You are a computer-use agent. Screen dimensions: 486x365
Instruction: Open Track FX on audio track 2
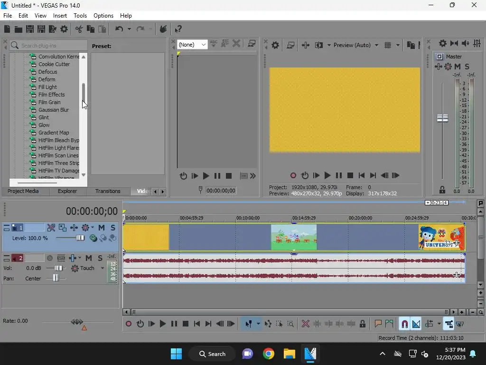pyautogui.click(x=72, y=258)
